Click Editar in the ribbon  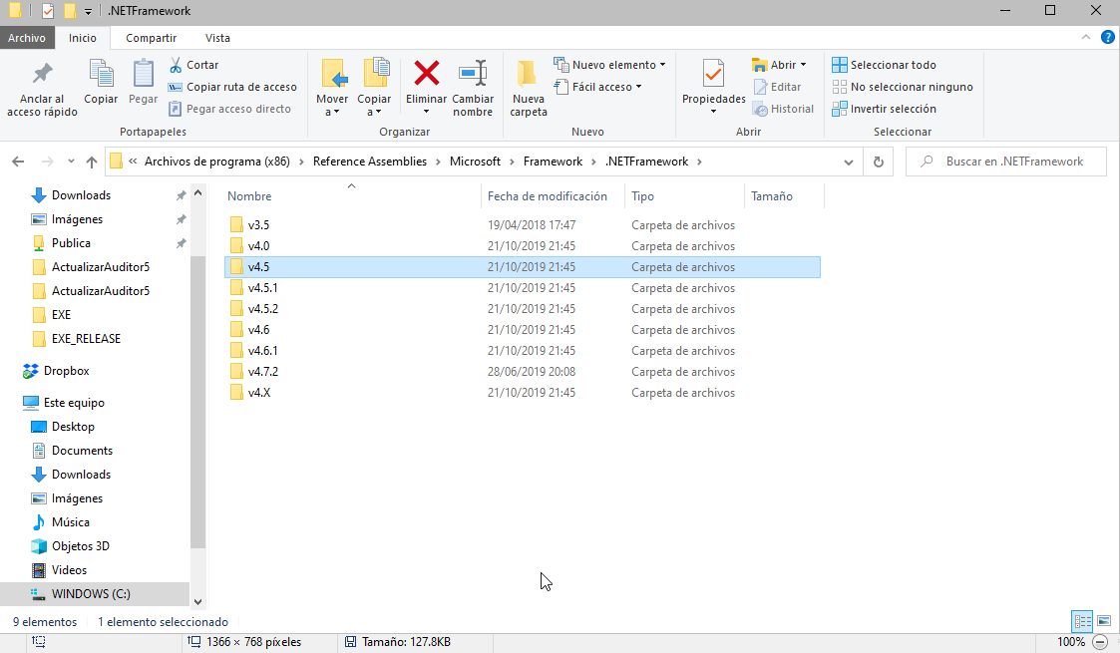point(777,87)
